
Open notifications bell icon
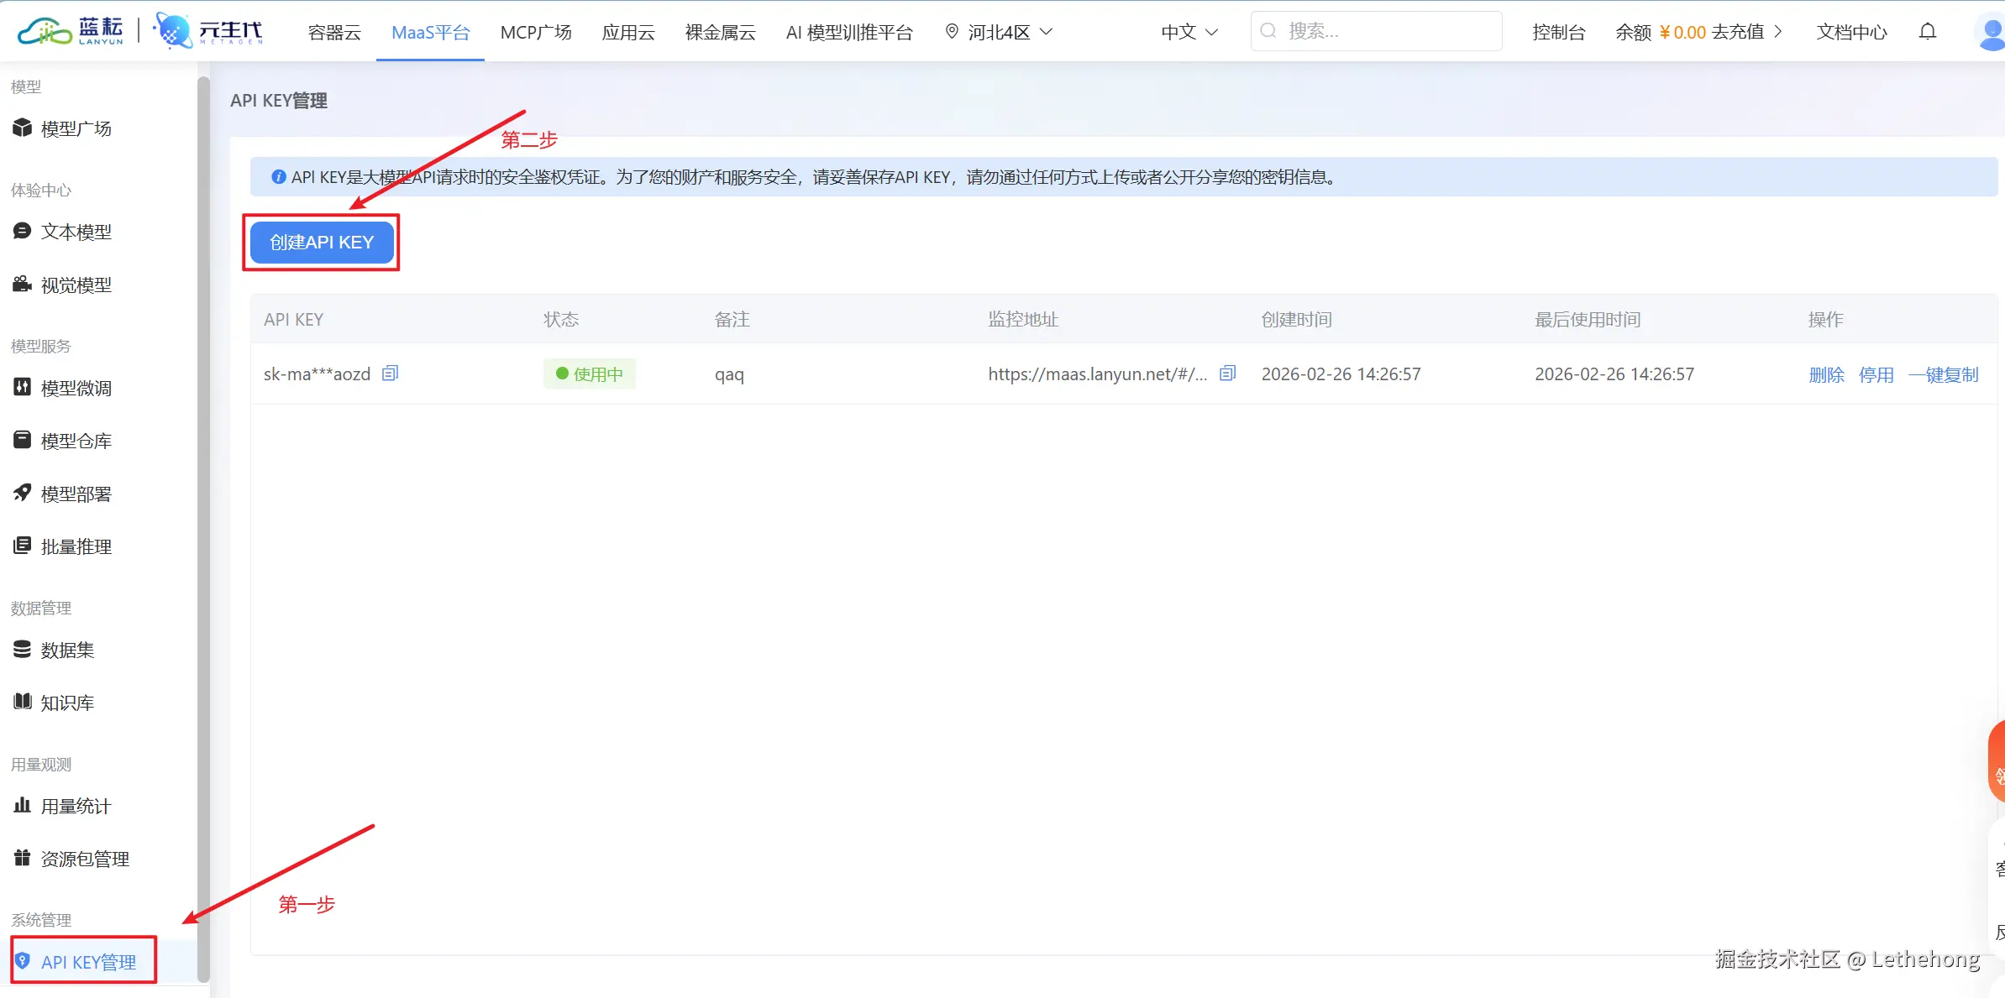tap(1928, 32)
